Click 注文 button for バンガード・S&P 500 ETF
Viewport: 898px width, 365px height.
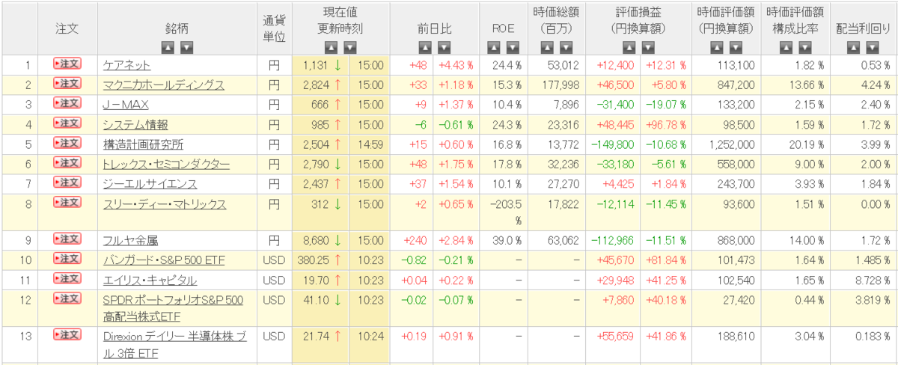pos(67,259)
